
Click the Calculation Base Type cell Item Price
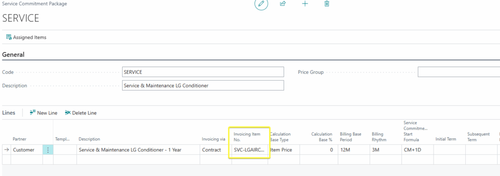click(x=284, y=150)
